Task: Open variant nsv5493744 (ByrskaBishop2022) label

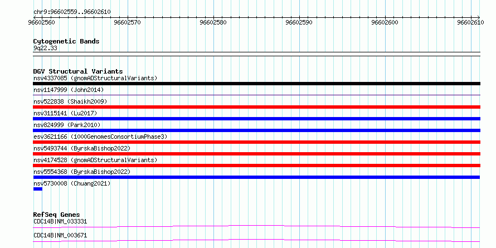Action: tap(82, 148)
